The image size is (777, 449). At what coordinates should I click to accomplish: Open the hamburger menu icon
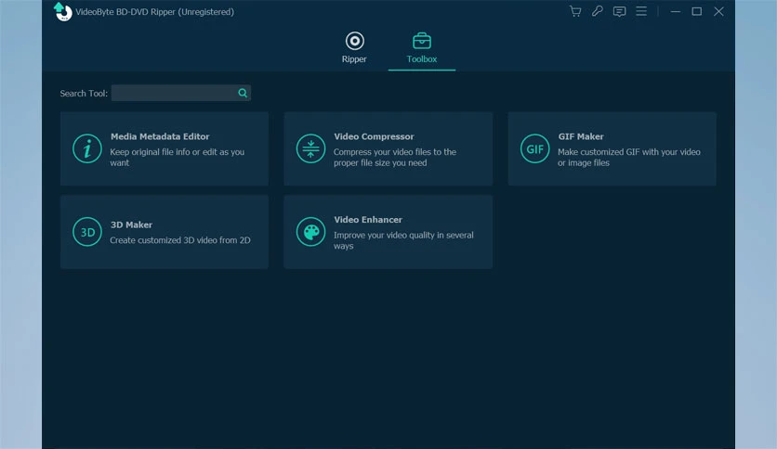(x=641, y=11)
